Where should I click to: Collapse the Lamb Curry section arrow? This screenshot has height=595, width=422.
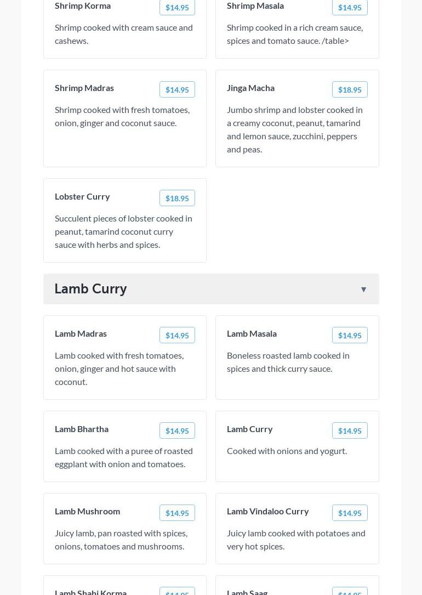click(x=363, y=290)
